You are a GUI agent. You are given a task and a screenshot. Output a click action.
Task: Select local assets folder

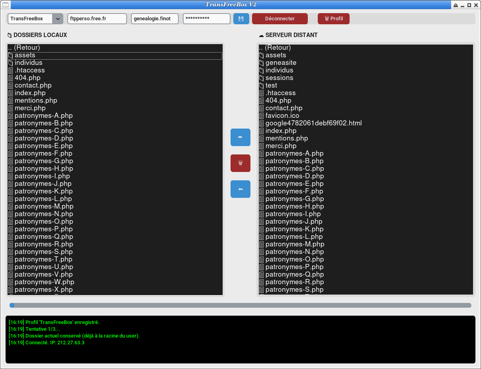coord(115,55)
